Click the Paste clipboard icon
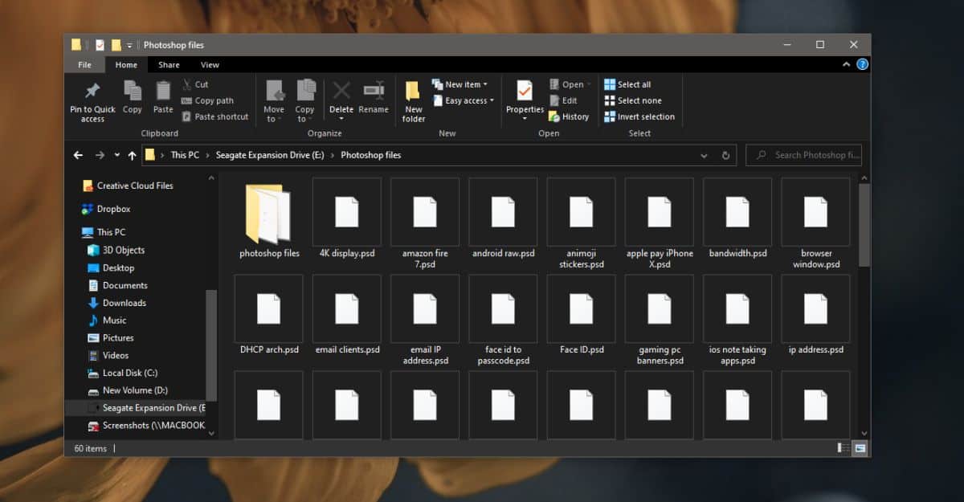Screen dimensions: 964x502 [163, 91]
